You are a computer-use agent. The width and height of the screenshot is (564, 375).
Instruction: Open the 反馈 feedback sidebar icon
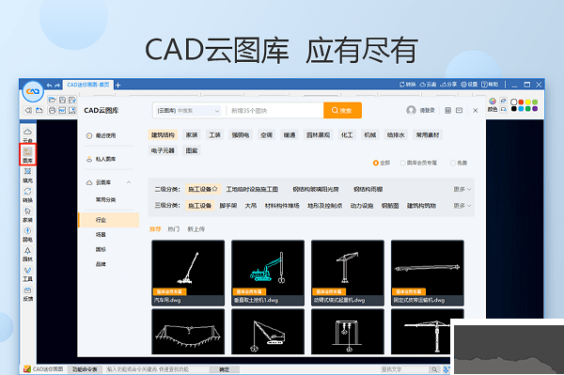point(27,294)
